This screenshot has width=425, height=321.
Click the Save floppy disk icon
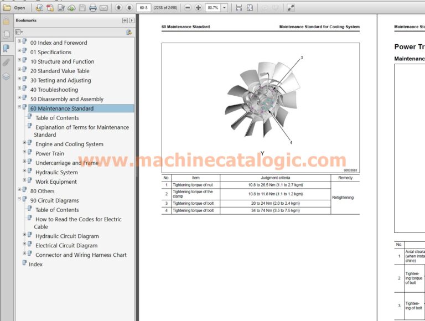[x=82, y=8]
